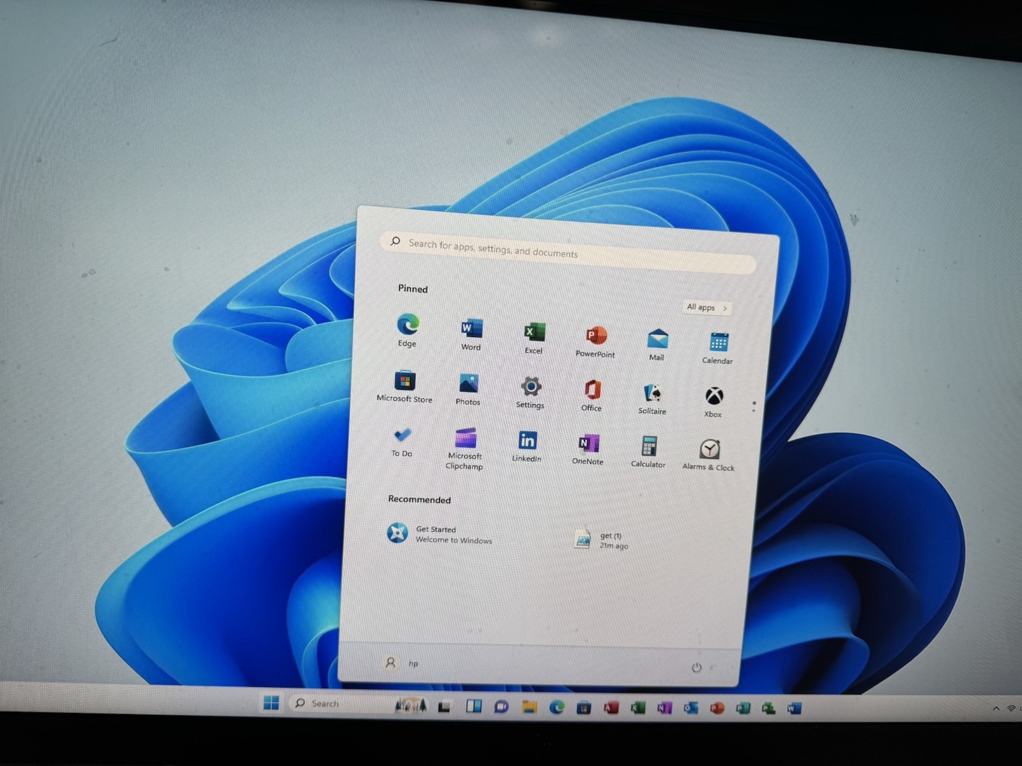Image resolution: width=1022 pixels, height=766 pixels.
Task: Open Chat from the taskbar
Action: [x=501, y=707]
